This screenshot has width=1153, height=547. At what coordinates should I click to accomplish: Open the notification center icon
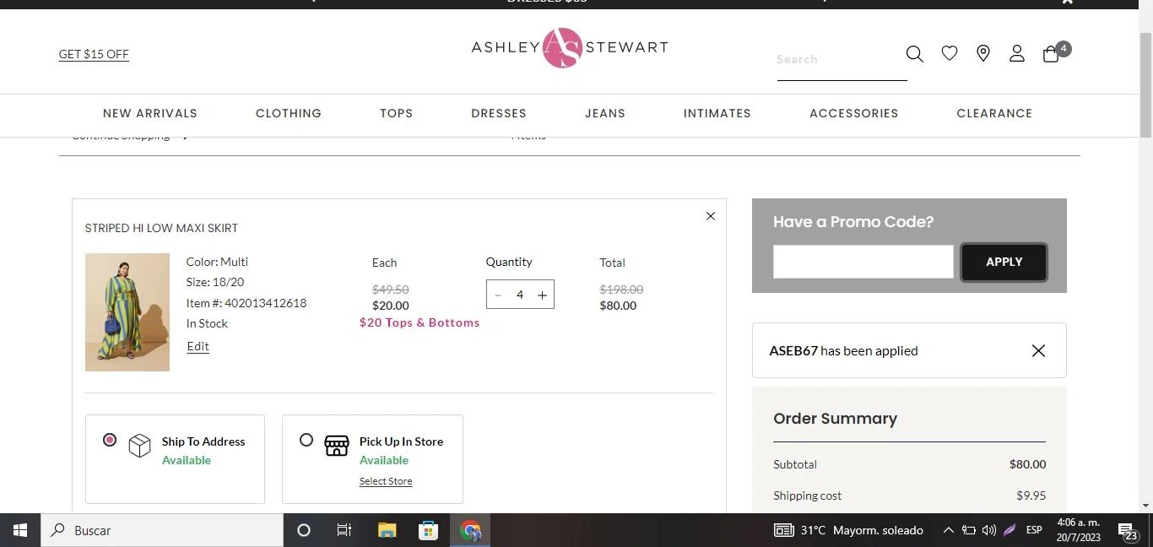(1129, 530)
